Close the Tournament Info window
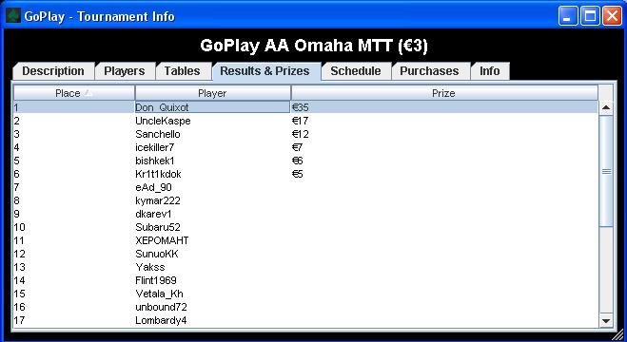The image size is (627, 342). 612,16
